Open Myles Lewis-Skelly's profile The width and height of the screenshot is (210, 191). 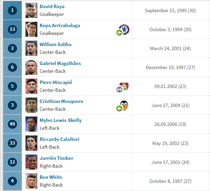tap(61, 120)
